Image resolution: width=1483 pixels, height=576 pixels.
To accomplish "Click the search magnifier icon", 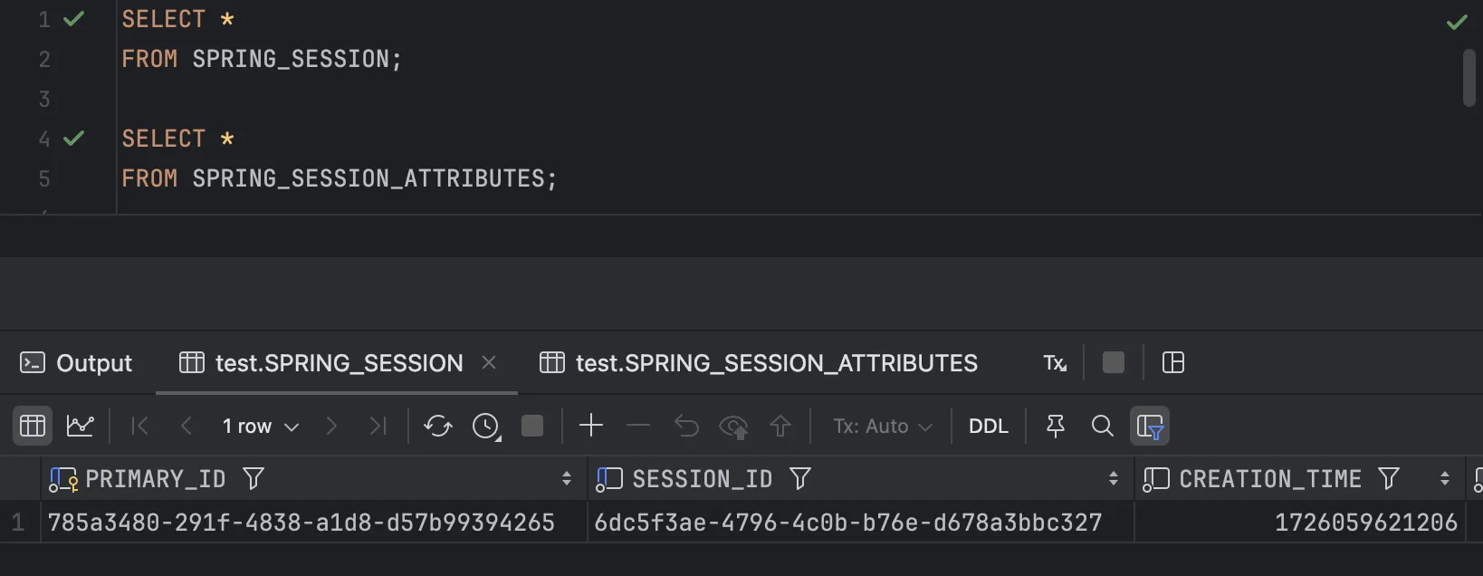I will (1102, 426).
